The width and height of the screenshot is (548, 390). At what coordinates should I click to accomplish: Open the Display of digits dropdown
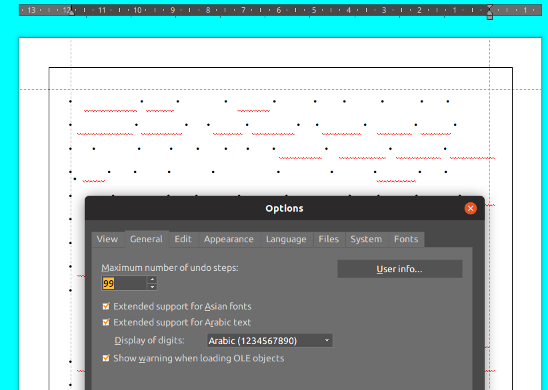[x=269, y=341]
